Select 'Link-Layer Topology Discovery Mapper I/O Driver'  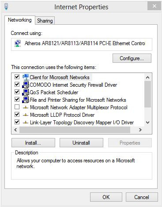(x=82, y=123)
